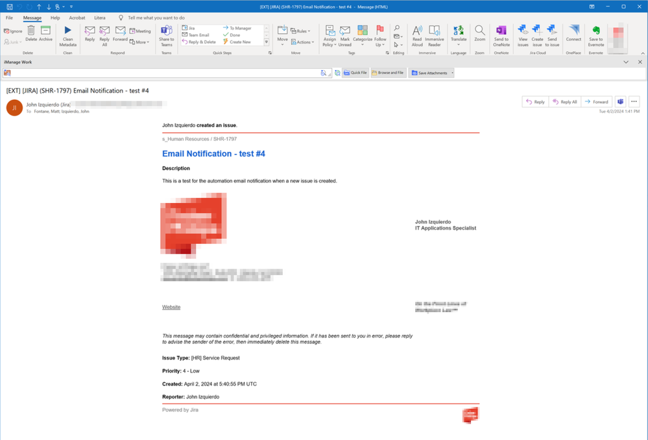Open the Immersive Reader

pyautogui.click(x=435, y=36)
